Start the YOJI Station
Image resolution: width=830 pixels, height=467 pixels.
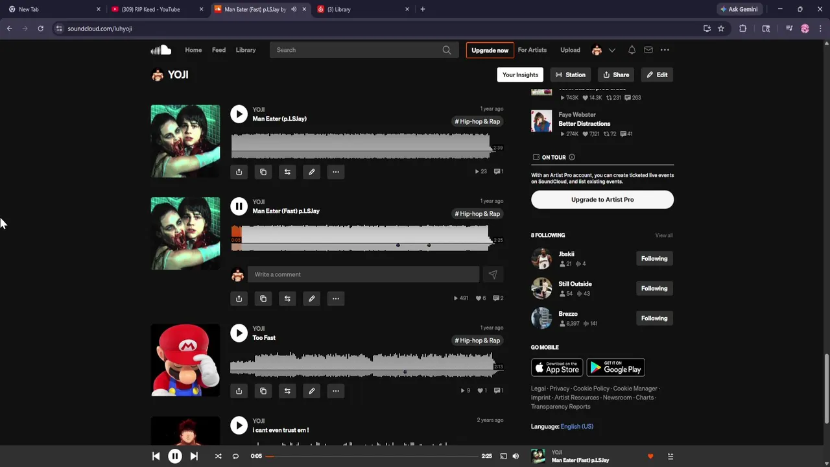point(571,75)
